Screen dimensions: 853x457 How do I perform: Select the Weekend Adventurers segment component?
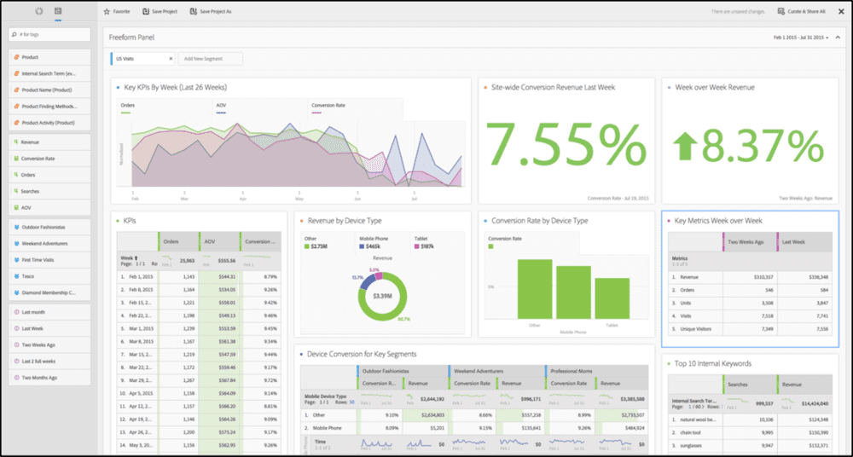(x=49, y=244)
